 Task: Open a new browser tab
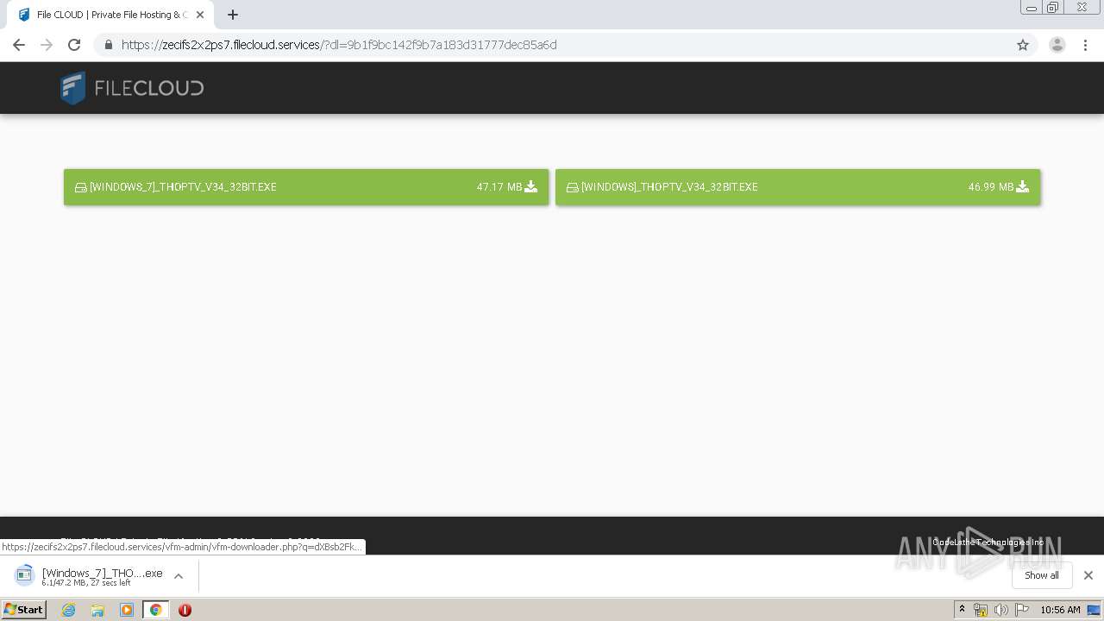click(233, 15)
